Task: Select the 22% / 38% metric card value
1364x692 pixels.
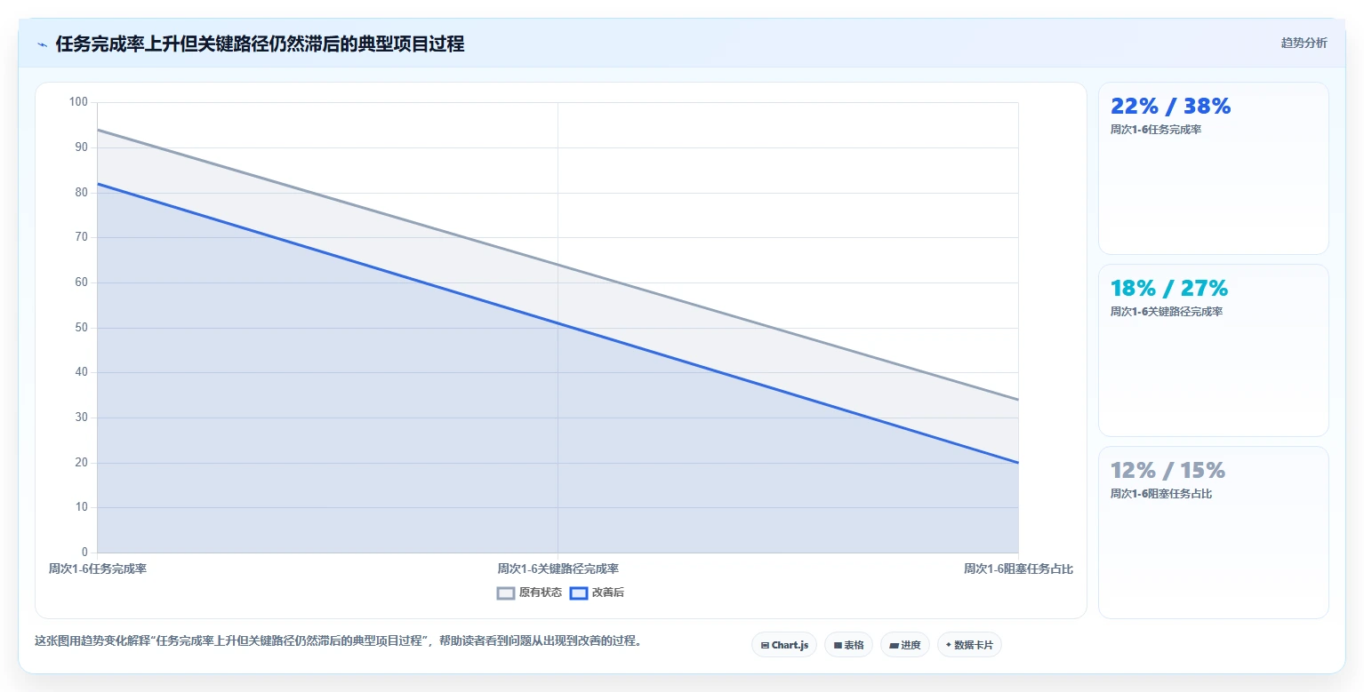Action: [1170, 106]
